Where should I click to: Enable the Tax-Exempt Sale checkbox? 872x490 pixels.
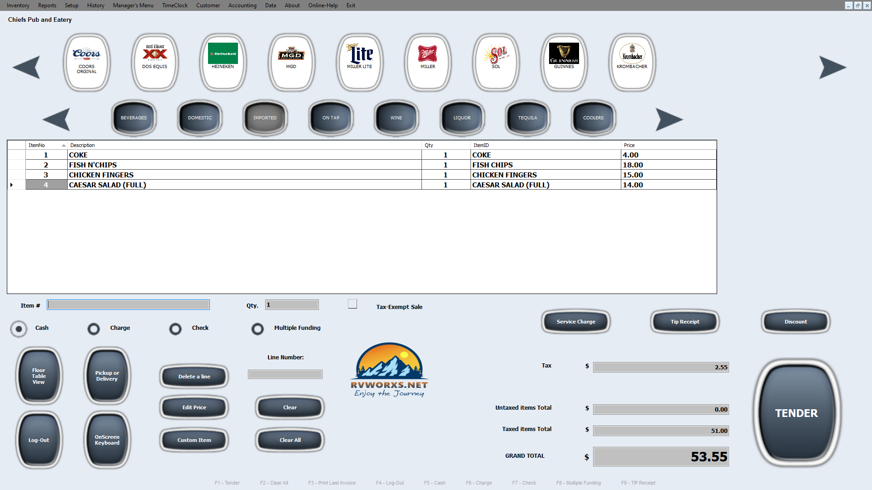pyautogui.click(x=352, y=304)
